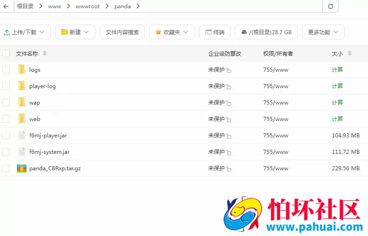Image resolution: width=368 pixels, height=236 pixels.
Task: Navigate to wwwroot breadcrumb
Action: coord(87,6)
